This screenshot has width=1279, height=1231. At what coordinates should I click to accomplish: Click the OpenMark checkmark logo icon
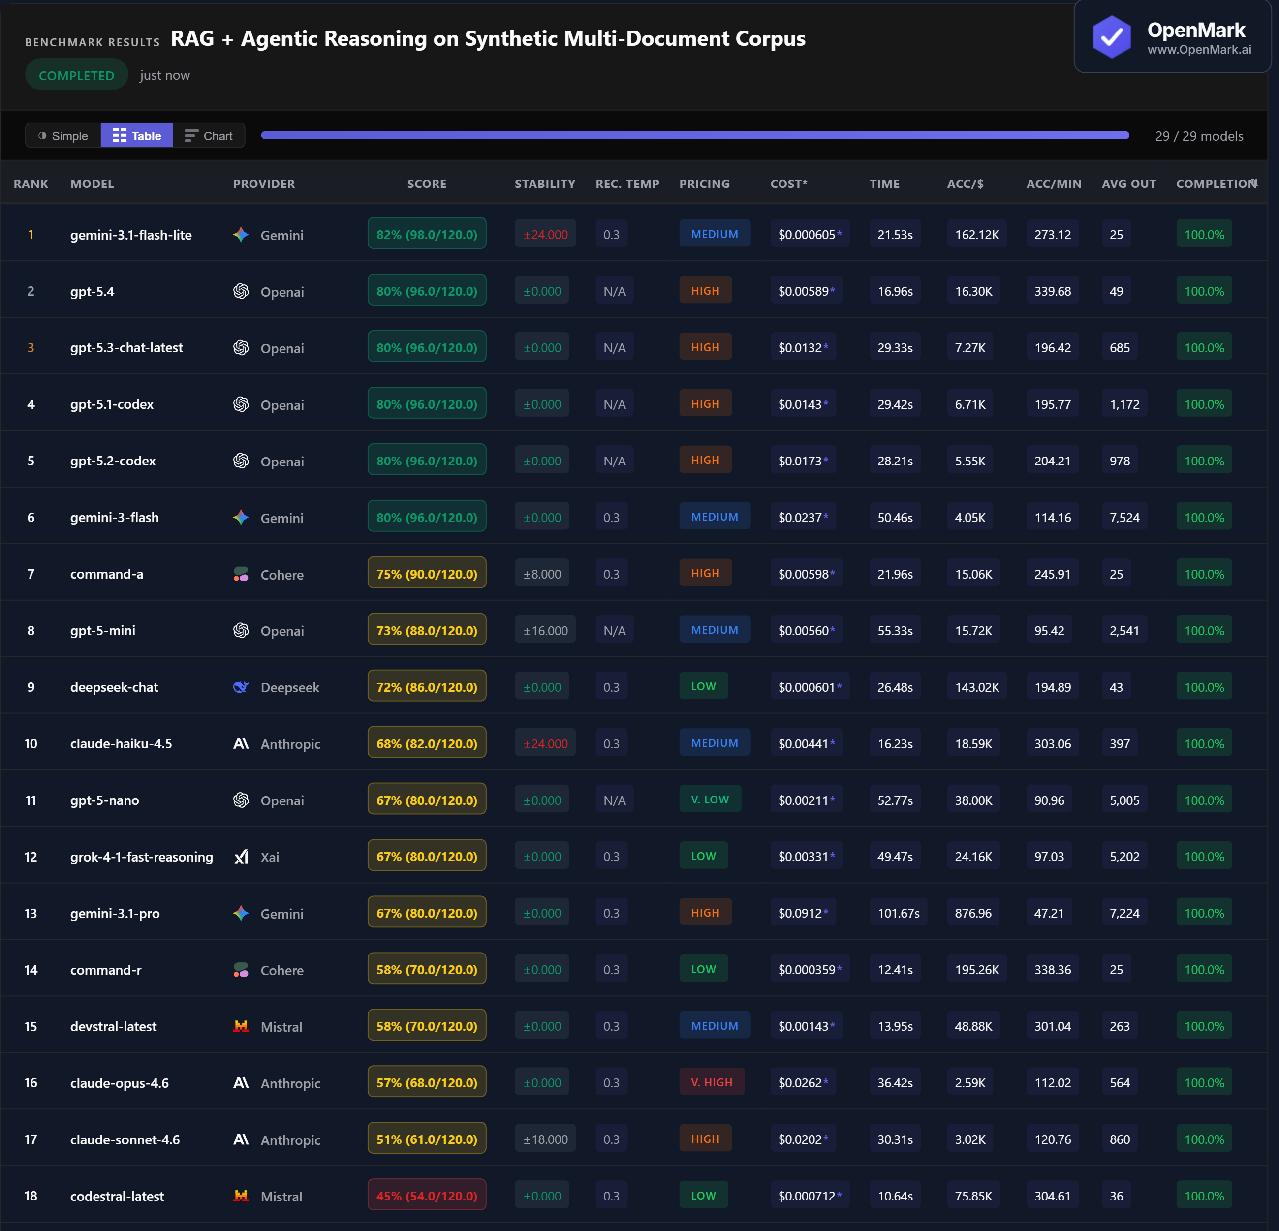1111,37
